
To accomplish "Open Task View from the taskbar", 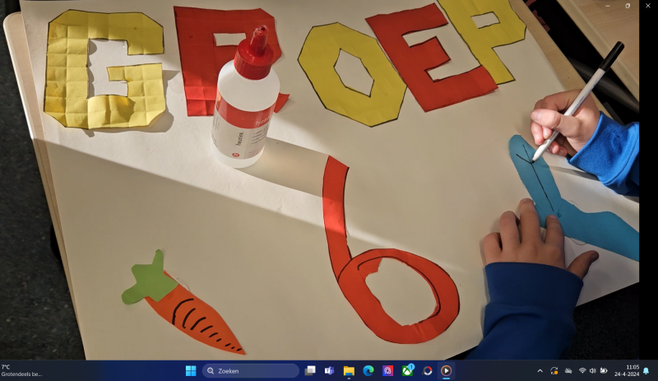I will pos(310,371).
